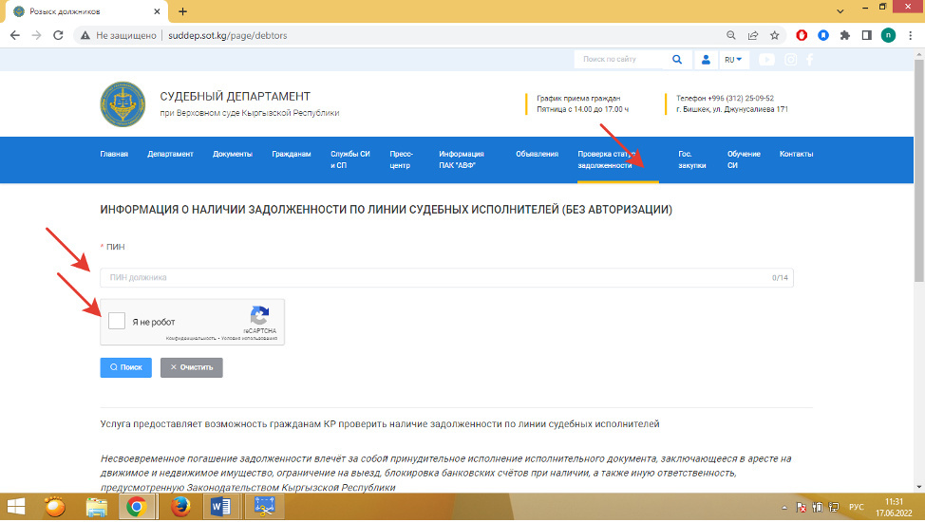Expand the RU language dropdown
This screenshot has height=522, width=925.
(733, 59)
